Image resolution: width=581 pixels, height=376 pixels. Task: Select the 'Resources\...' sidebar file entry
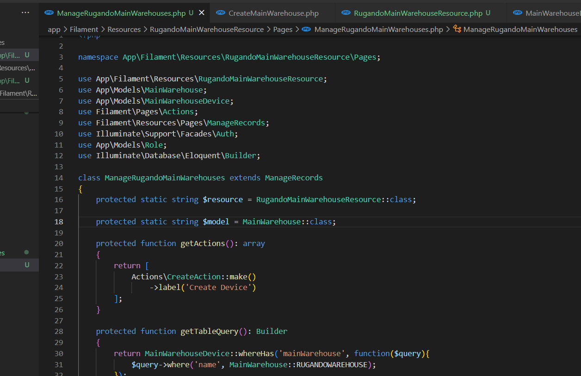(18, 68)
